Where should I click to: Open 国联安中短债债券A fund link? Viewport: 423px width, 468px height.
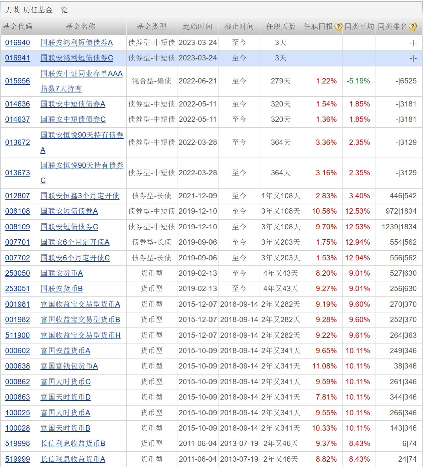[x=73, y=104]
